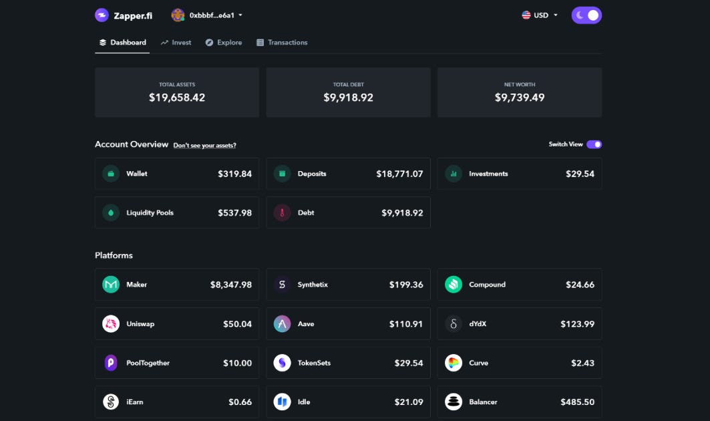Click the dYdX platform logo
The width and height of the screenshot is (710, 421).
pyautogui.click(x=454, y=323)
